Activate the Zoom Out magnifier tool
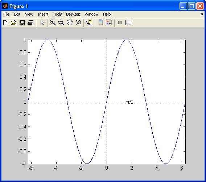Image resolution: width=206 pixels, height=182 pixels. pos(61,22)
